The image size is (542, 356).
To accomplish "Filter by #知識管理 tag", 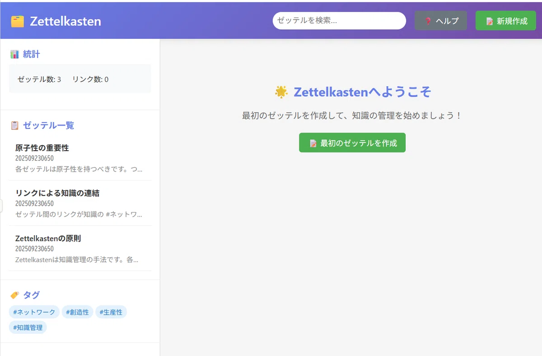I will (28, 327).
